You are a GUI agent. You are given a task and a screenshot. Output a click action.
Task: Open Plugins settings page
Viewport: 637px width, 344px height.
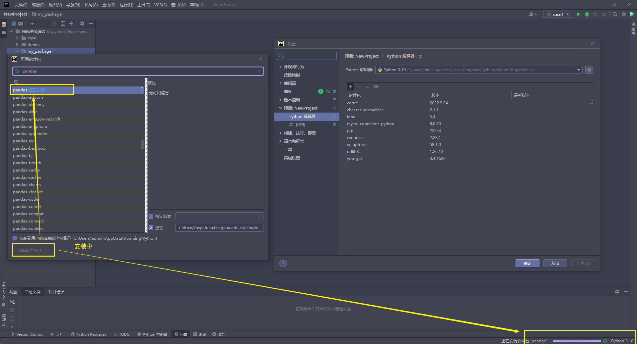(x=288, y=92)
